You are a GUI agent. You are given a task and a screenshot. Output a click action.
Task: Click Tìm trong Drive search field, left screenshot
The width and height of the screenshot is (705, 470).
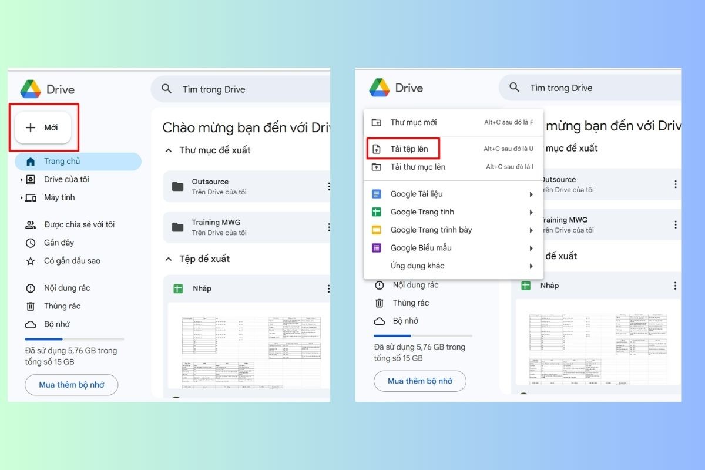pyautogui.click(x=241, y=89)
